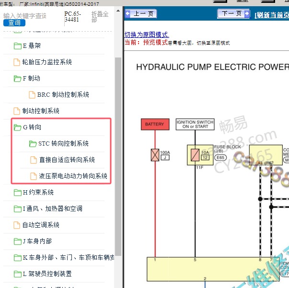Click right arrow icon on 下一页 button
289x288 pixels.
(x=247, y=13)
